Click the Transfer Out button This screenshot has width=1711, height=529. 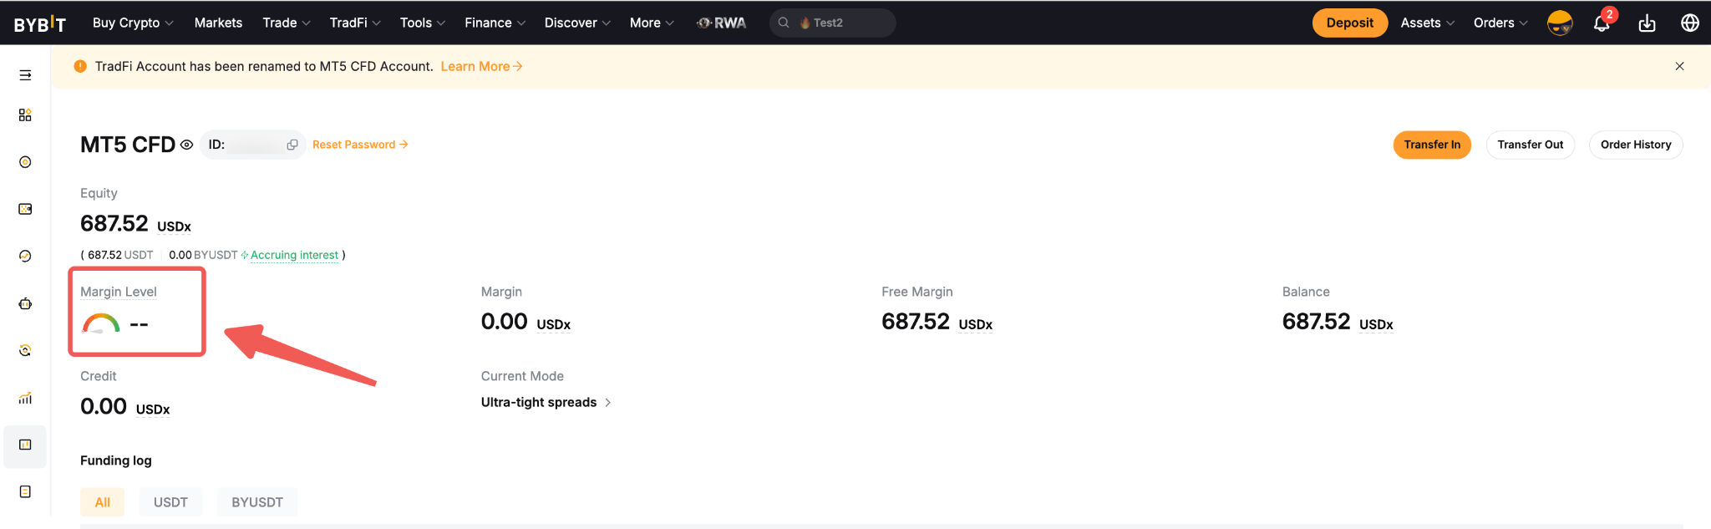[1530, 145]
